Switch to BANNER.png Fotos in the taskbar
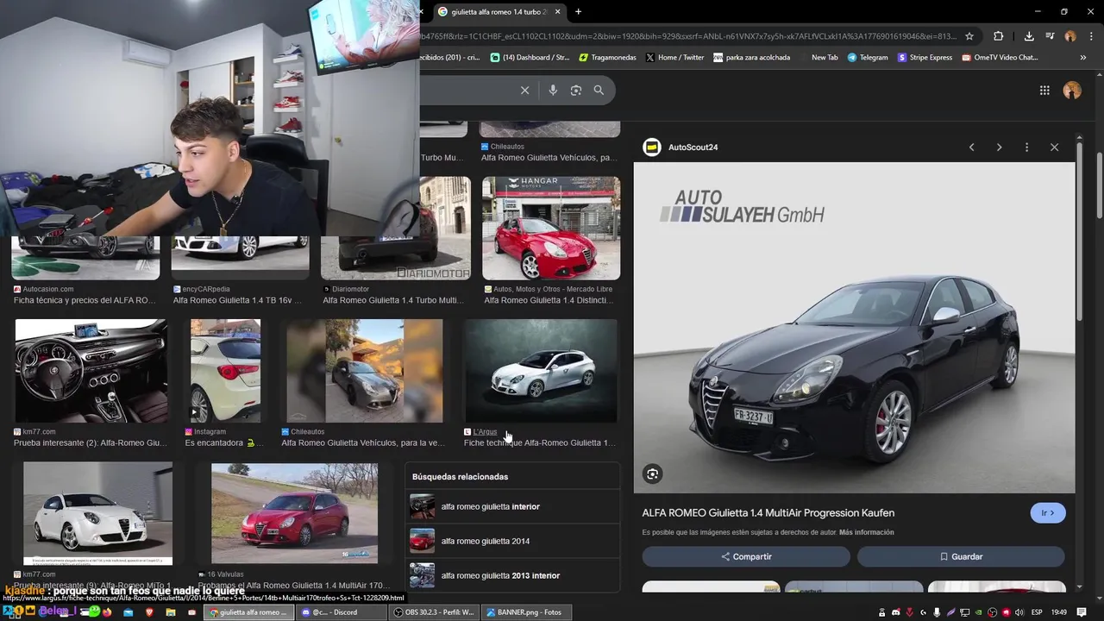Screen dimensions: 1104x621 (x=524, y=612)
